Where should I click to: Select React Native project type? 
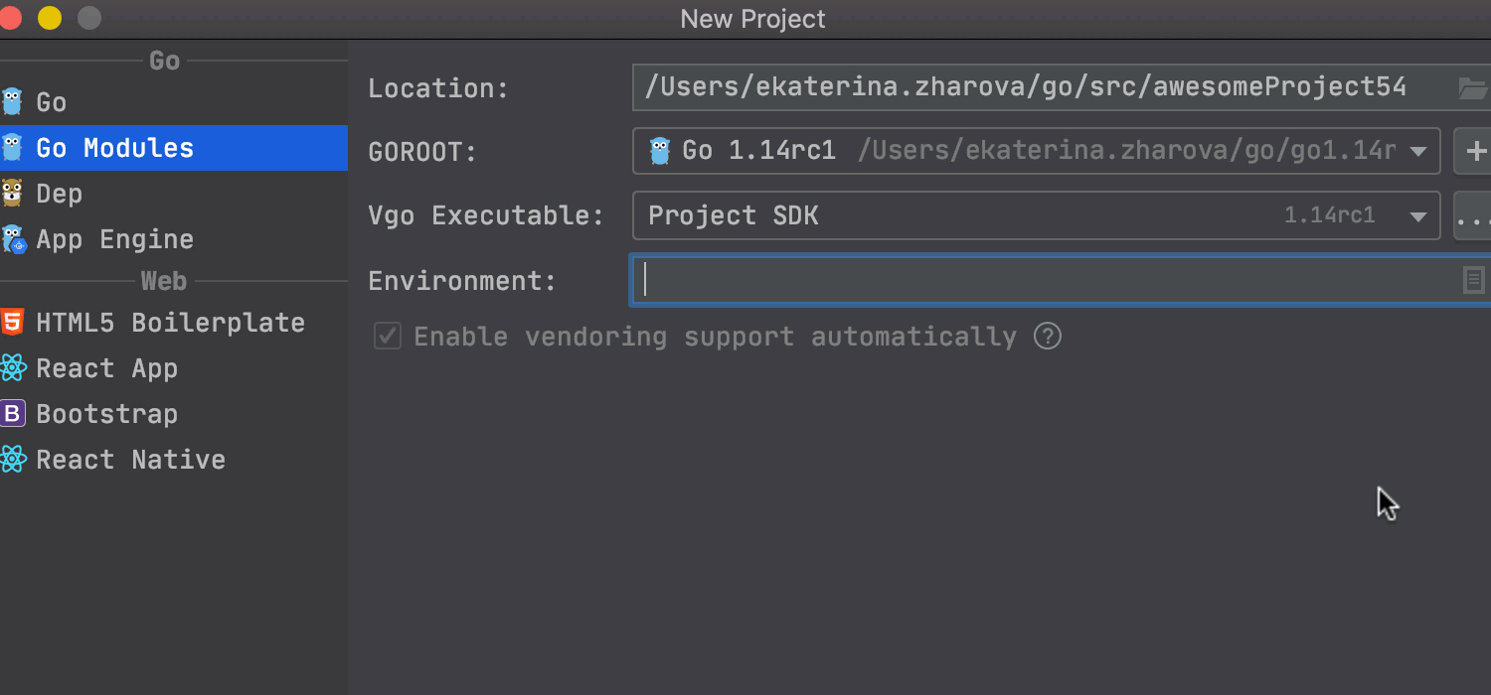pos(174,459)
